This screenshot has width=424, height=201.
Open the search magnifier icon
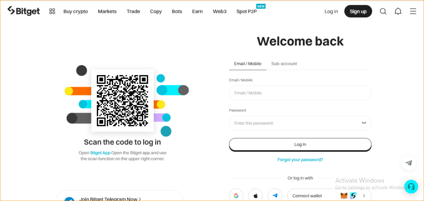(383, 11)
